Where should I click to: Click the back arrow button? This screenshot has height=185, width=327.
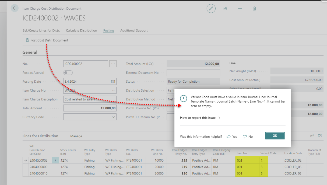click(15, 8)
